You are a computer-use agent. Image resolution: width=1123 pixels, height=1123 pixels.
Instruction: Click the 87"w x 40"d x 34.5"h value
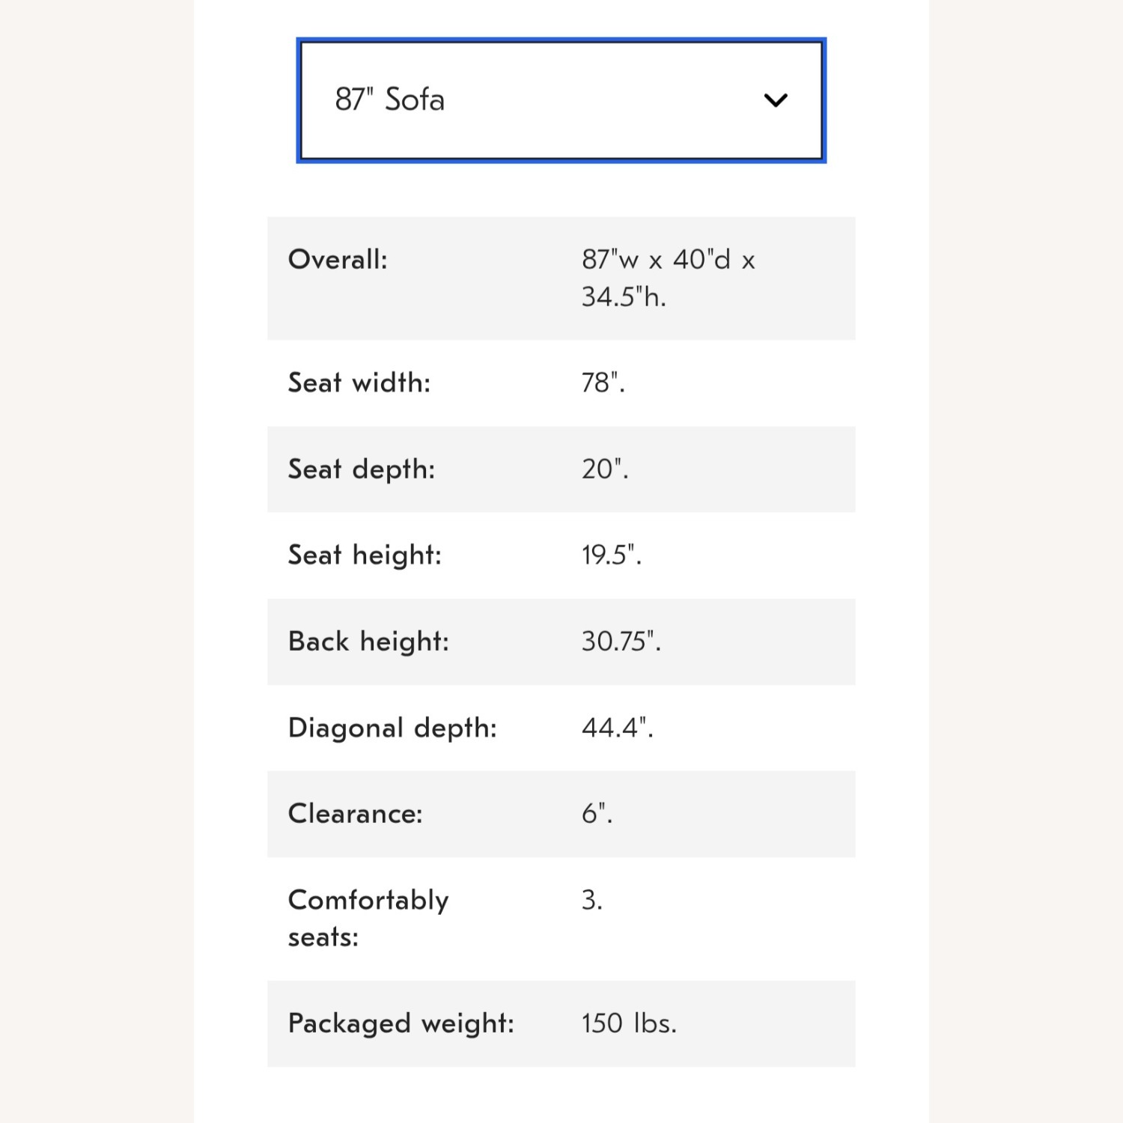pyautogui.click(x=668, y=278)
